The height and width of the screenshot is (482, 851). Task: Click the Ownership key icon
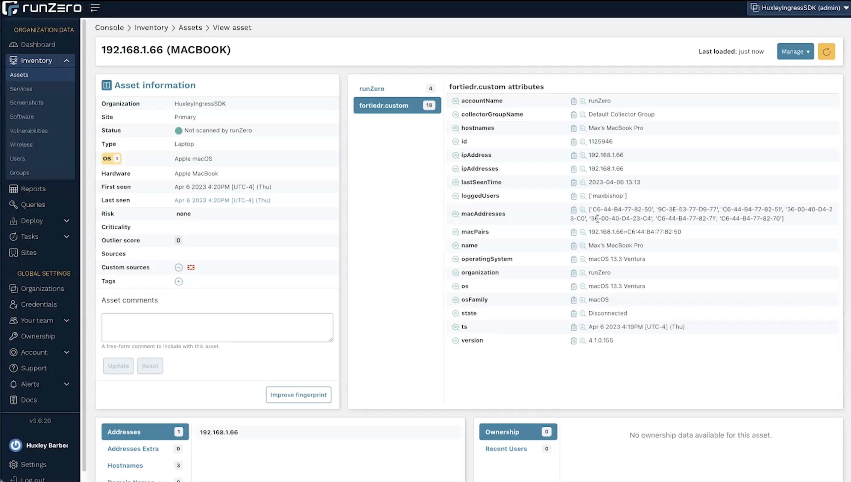click(x=13, y=336)
